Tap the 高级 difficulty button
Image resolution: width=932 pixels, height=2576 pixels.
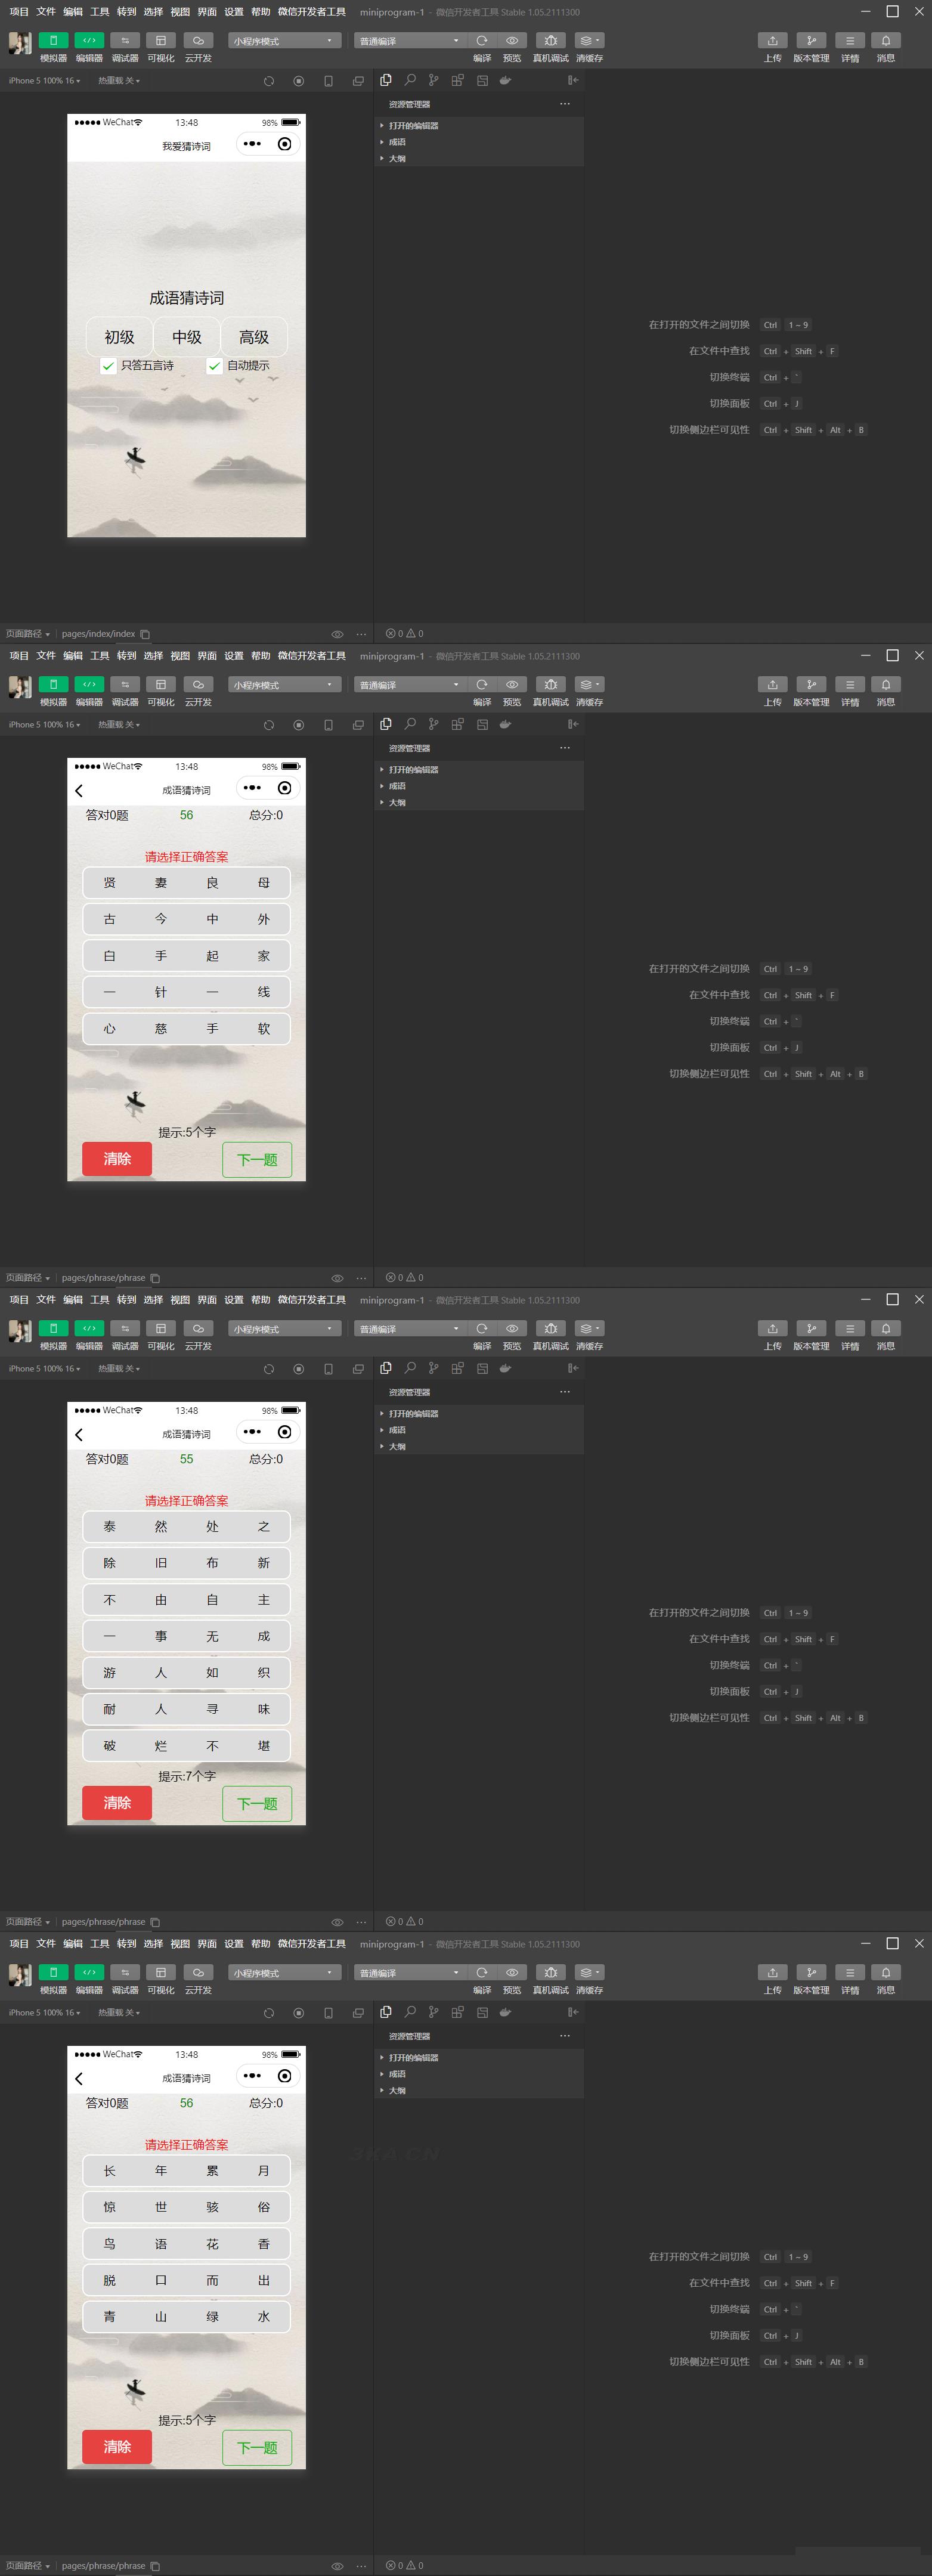click(254, 337)
